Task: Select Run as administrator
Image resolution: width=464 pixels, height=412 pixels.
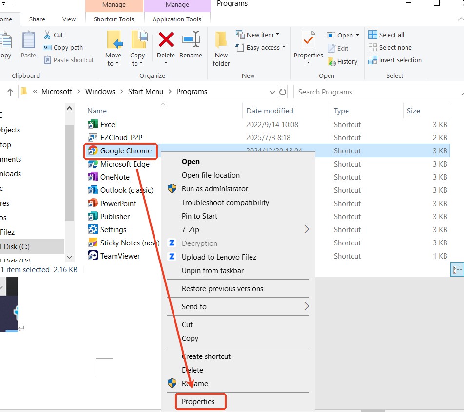Action: coord(215,188)
